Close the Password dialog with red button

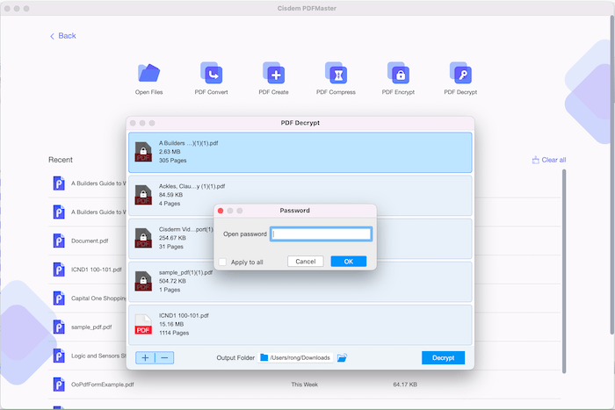[x=221, y=211]
